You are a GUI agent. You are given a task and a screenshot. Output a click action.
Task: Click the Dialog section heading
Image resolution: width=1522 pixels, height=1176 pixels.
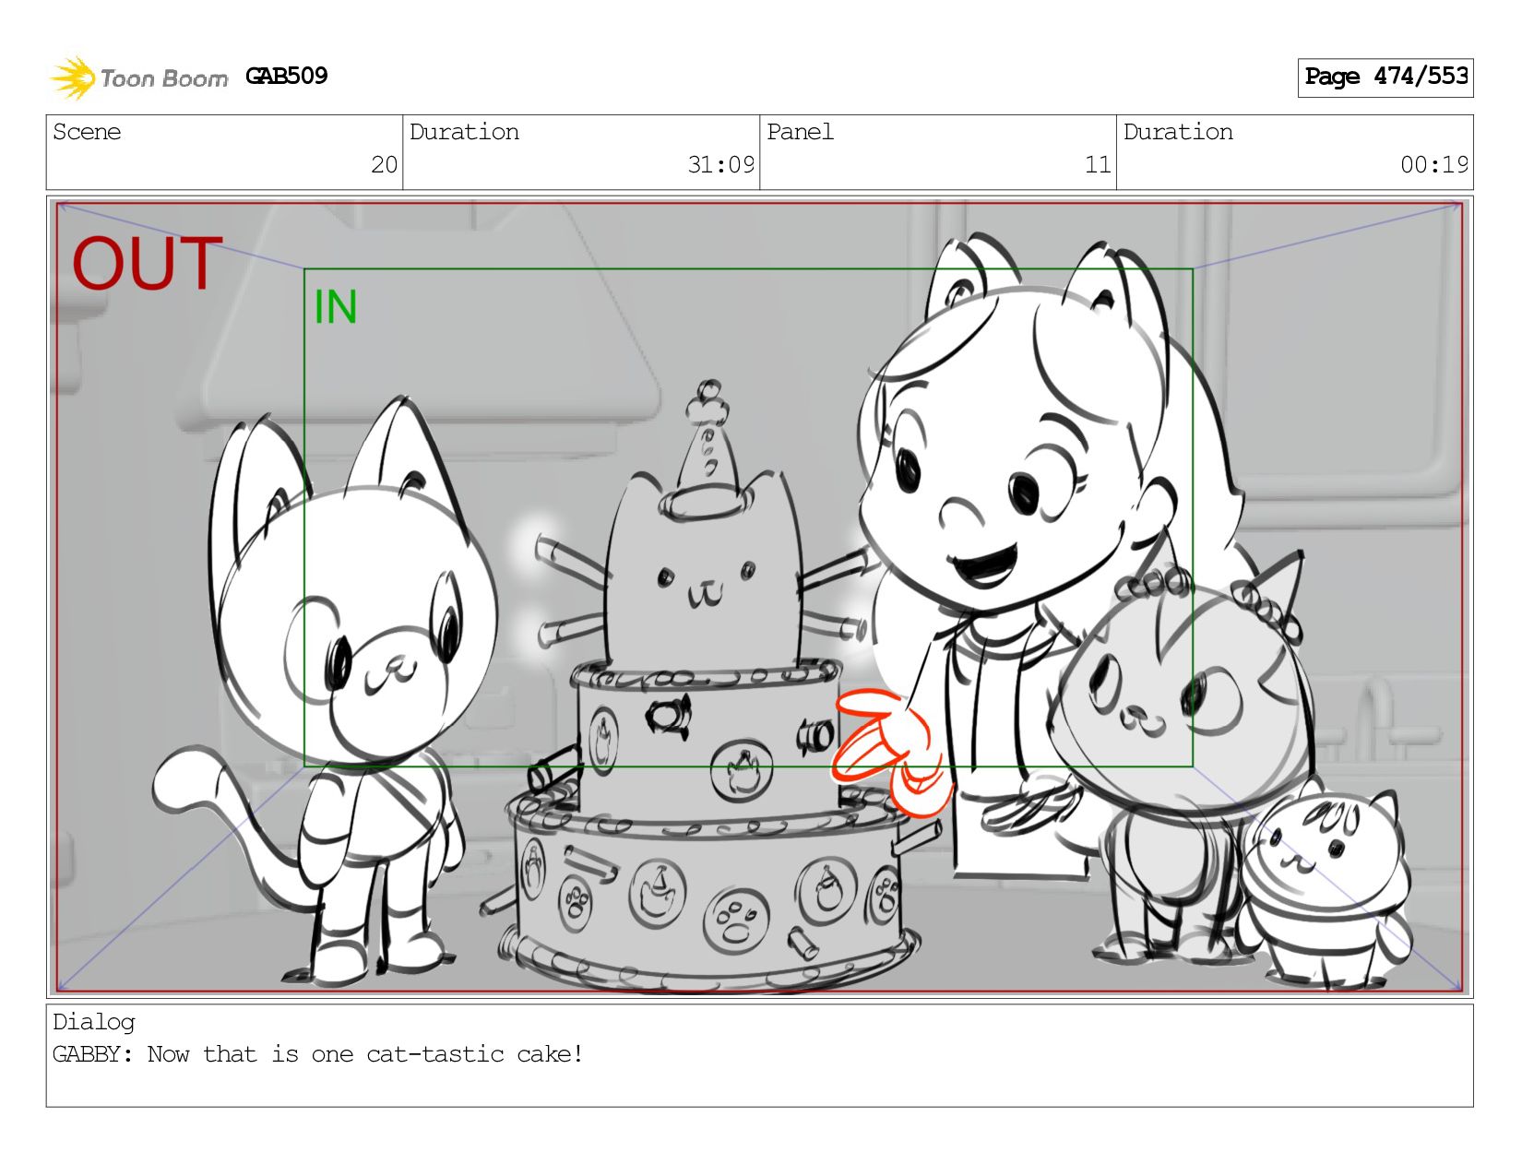94,1022
